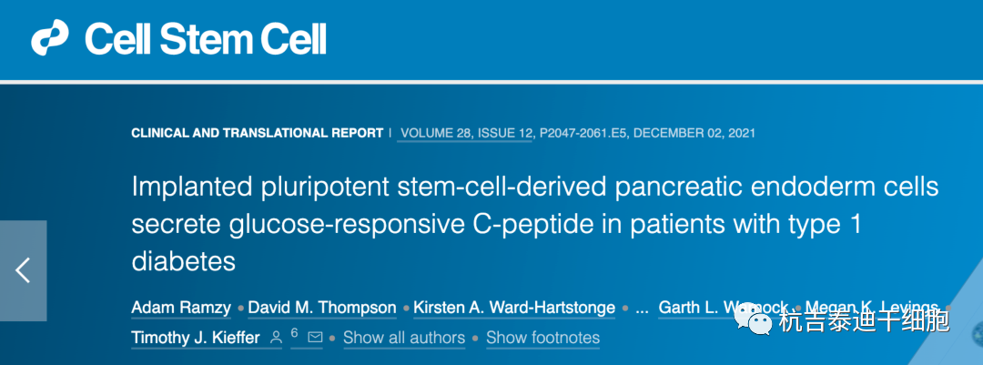Click the Cell Press logo icon
Image resolution: width=983 pixels, height=365 pixels.
click(x=51, y=39)
